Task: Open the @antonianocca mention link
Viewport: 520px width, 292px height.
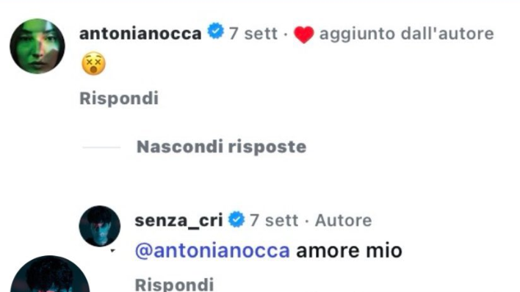Action: (212, 251)
